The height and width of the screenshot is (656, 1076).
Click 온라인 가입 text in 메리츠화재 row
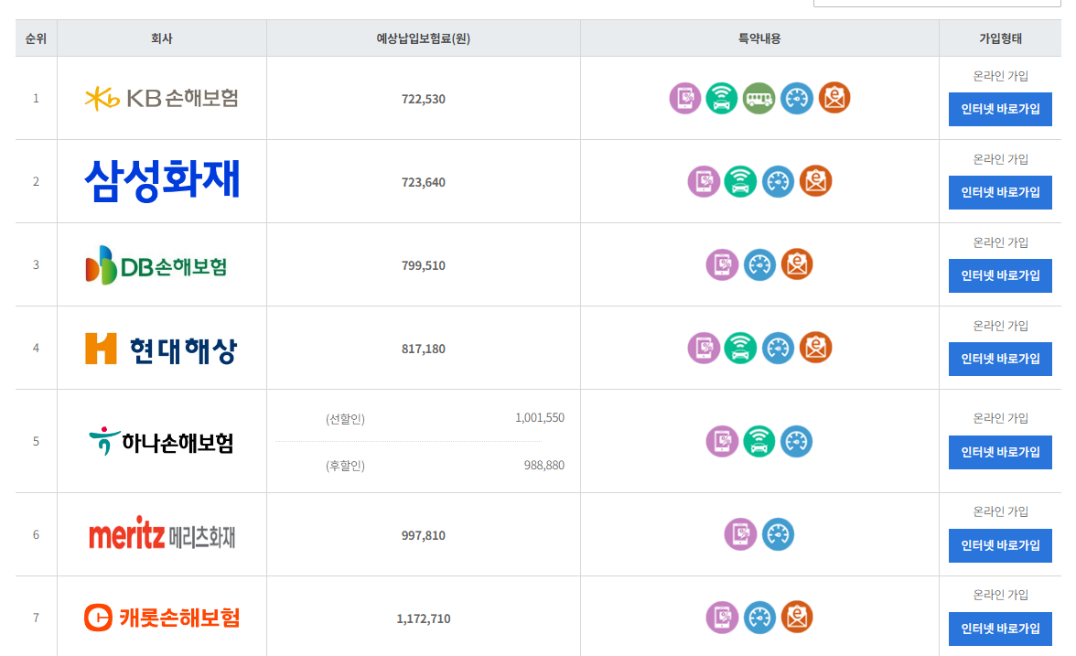pos(1001,512)
